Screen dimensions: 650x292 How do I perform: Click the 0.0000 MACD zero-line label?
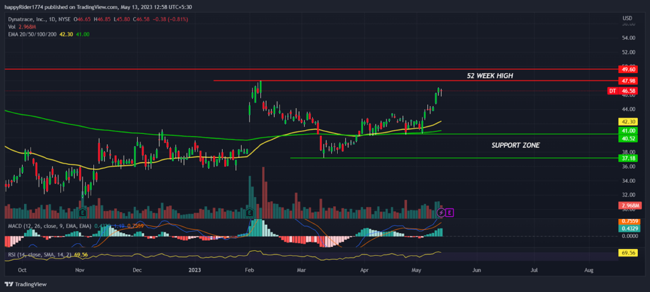pyautogui.click(x=630, y=236)
